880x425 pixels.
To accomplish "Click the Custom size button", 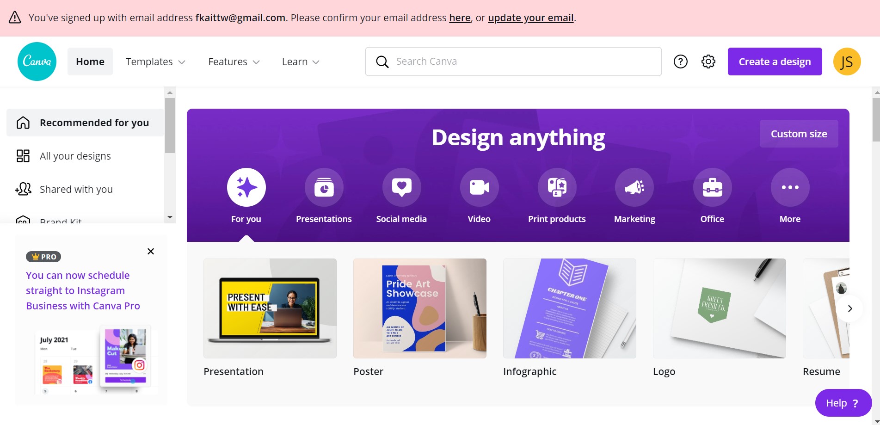I will 799,134.
